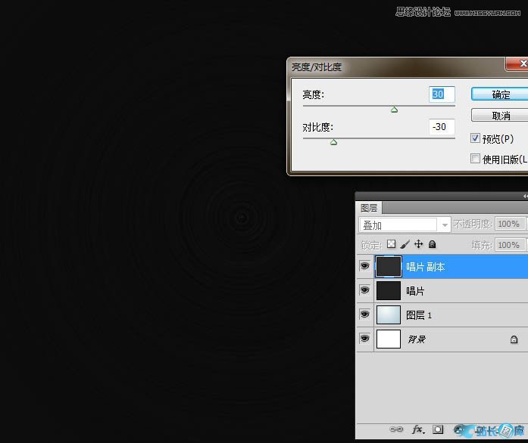Click the lock position move icon
The height and width of the screenshot is (443, 528).
click(x=418, y=245)
